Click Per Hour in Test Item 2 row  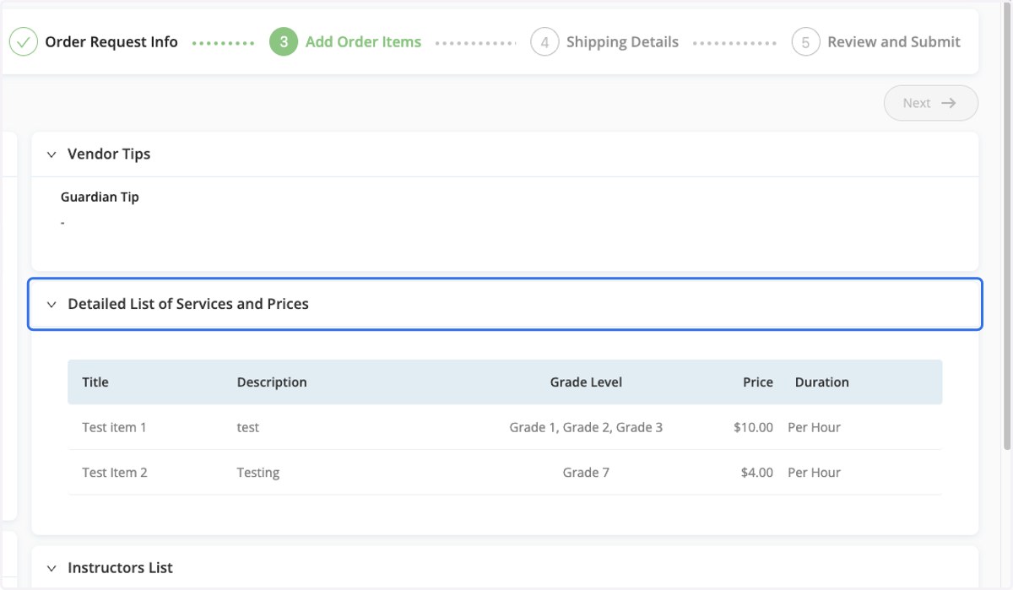click(x=814, y=473)
